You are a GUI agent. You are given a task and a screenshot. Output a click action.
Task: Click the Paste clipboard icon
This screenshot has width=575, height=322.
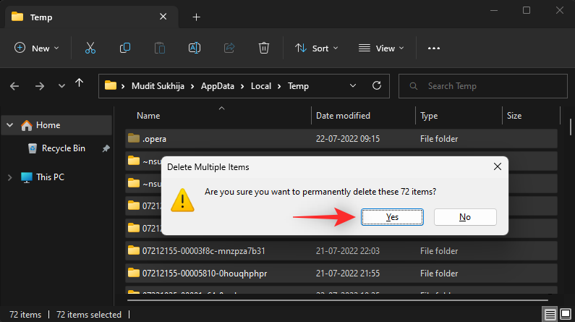pos(160,48)
